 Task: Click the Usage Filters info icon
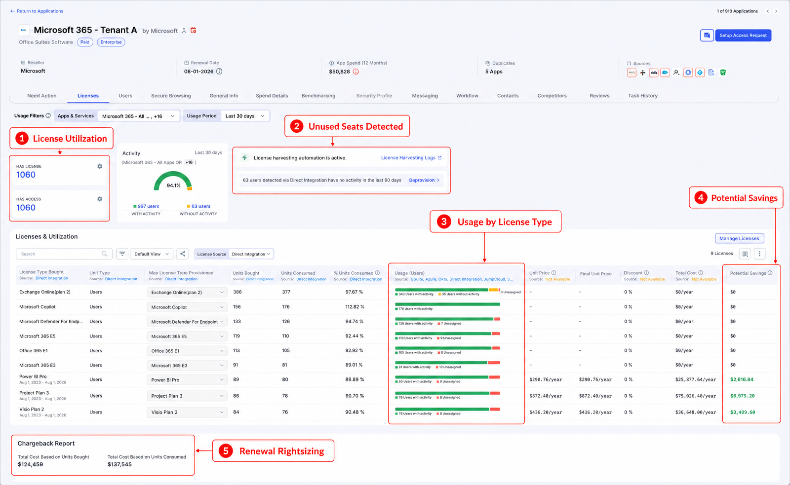(48, 116)
